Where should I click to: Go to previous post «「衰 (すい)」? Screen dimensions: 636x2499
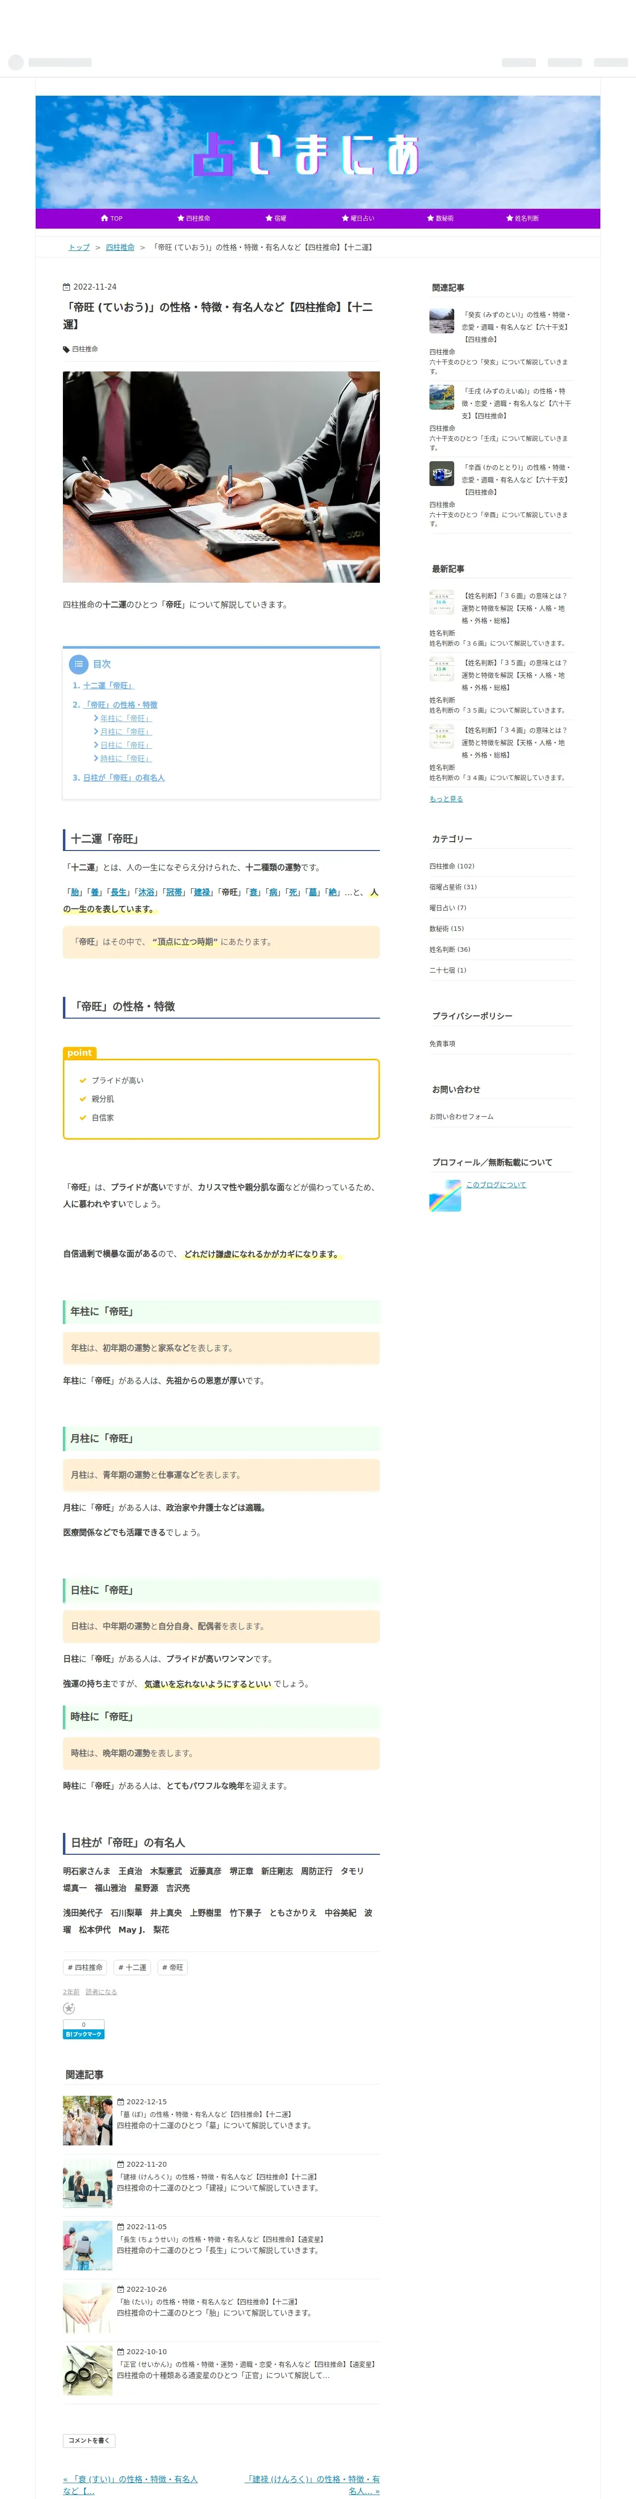tap(130, 2485)
